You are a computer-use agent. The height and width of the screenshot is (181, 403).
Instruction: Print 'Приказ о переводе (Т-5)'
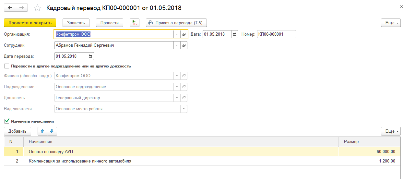click(x=176, y=23)
